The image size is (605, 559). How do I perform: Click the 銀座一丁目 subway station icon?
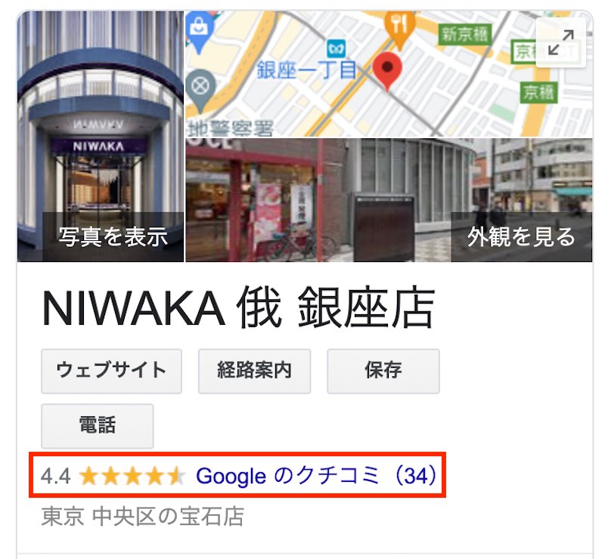(336, 49)
